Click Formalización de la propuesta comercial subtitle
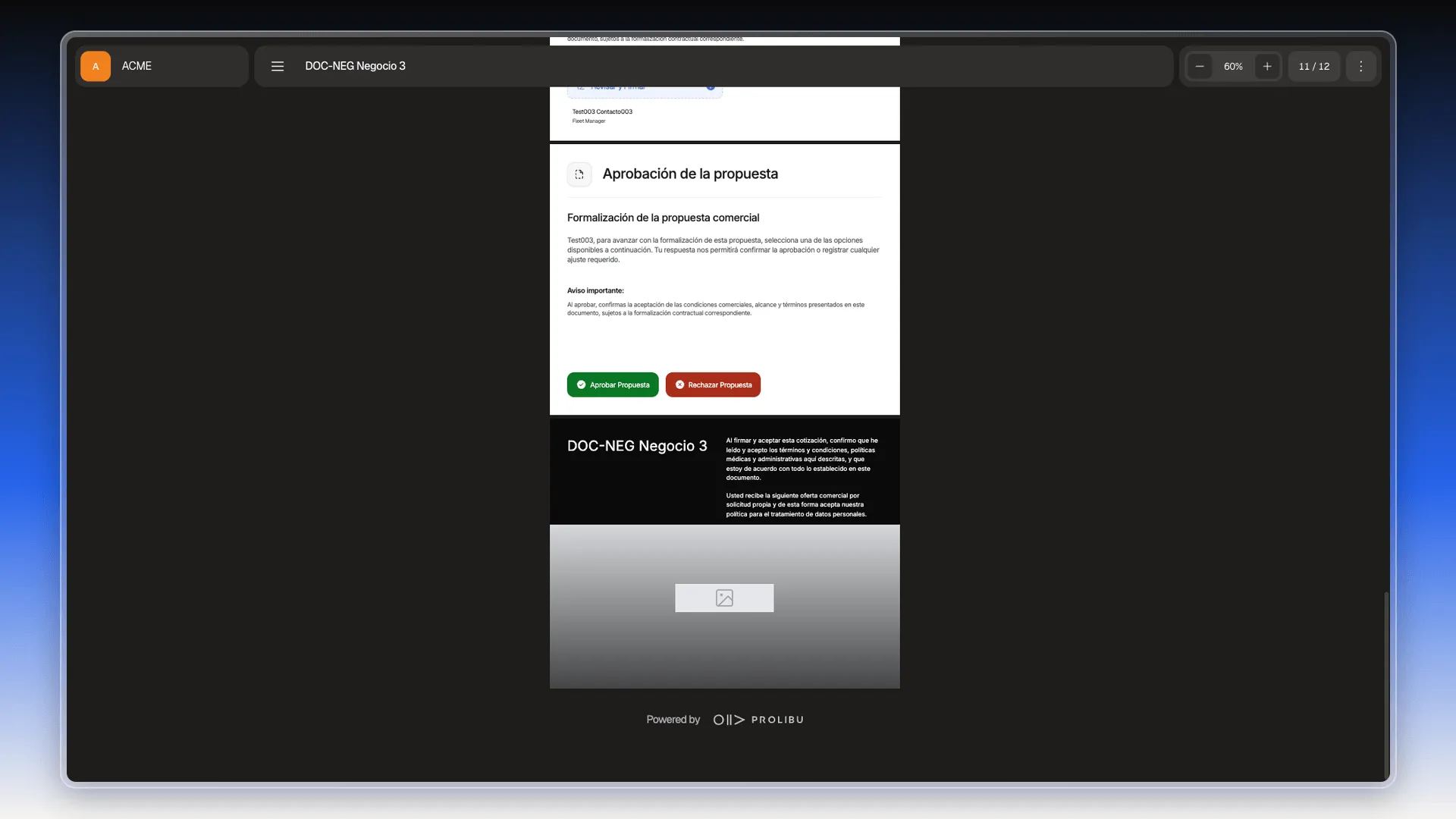The height and width of the screenshot is (819, 1456). pos(663,218)
